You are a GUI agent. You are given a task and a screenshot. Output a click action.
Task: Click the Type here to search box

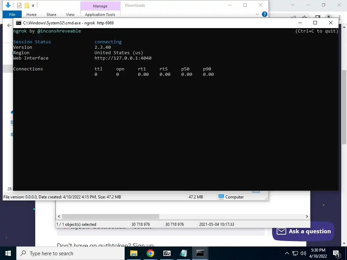(70, 253)
